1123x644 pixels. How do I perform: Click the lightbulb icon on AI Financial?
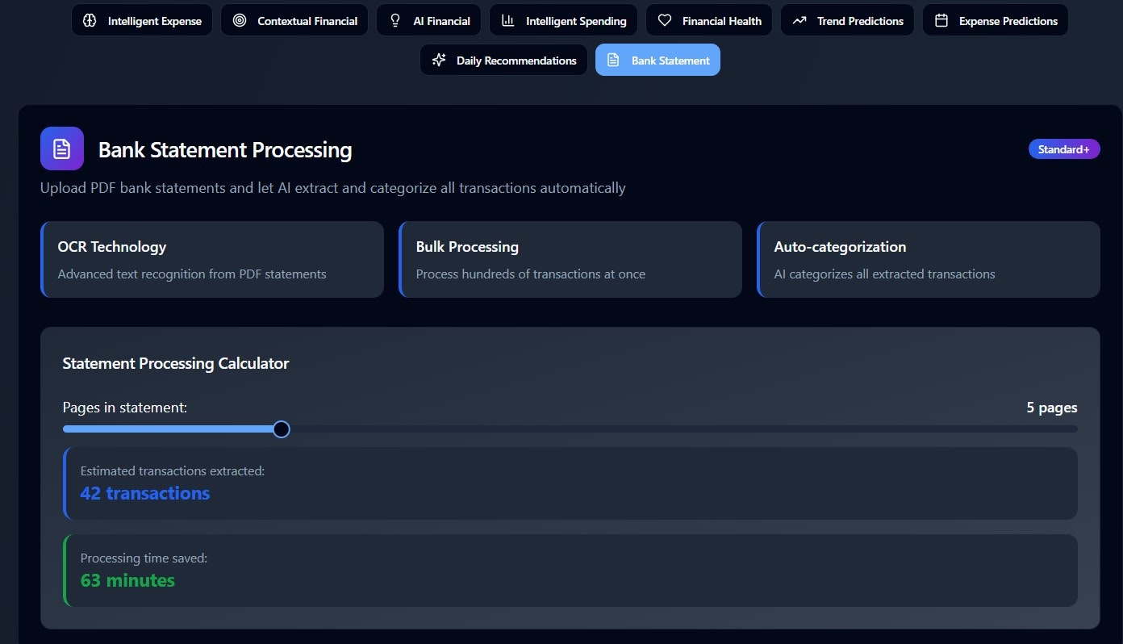coord(395,21)
